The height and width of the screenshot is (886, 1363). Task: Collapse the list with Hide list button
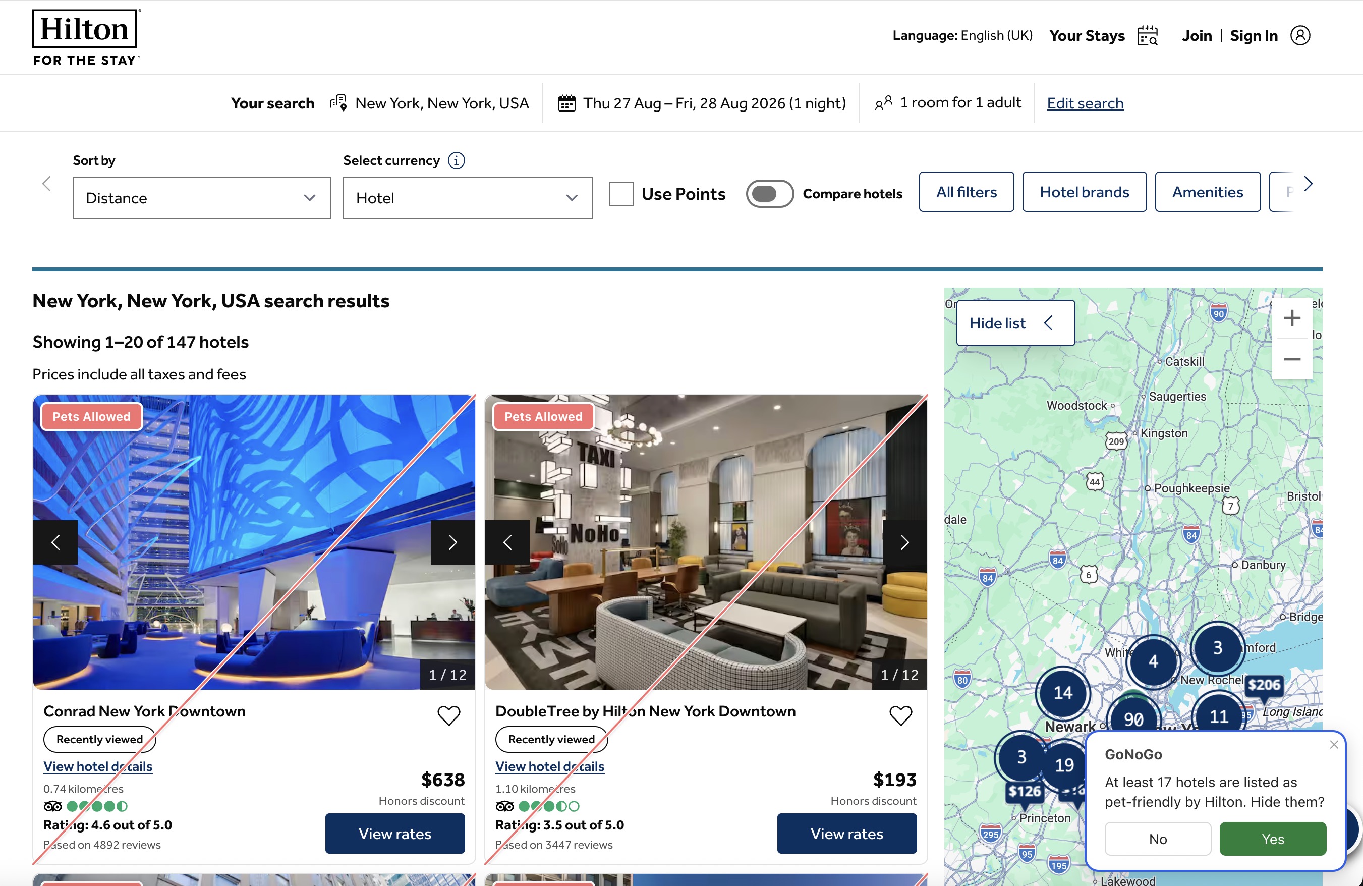click(1015, 323)
